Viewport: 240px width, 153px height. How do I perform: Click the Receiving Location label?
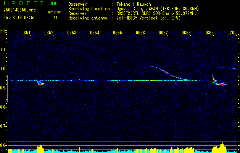(89, 9)
